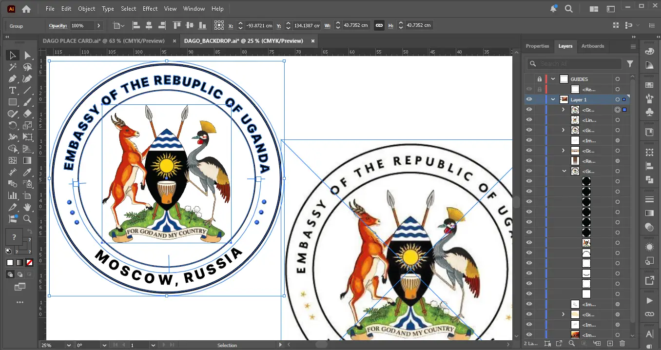Click the Stroke color swatch
Image resolution: width=661 pixels, height=350 pixels.
tap(23, 247)
